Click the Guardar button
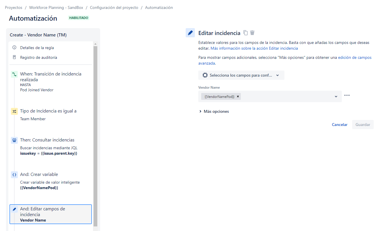 363,125
